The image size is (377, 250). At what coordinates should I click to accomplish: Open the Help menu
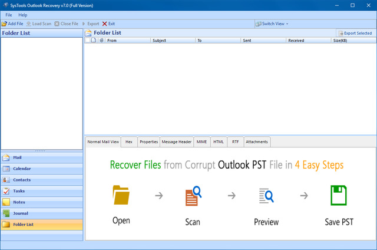[x=23, y=15]
